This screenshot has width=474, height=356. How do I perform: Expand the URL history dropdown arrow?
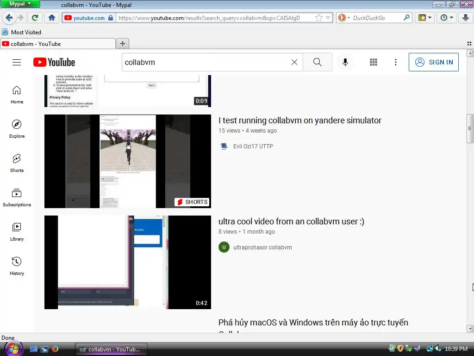328,18
